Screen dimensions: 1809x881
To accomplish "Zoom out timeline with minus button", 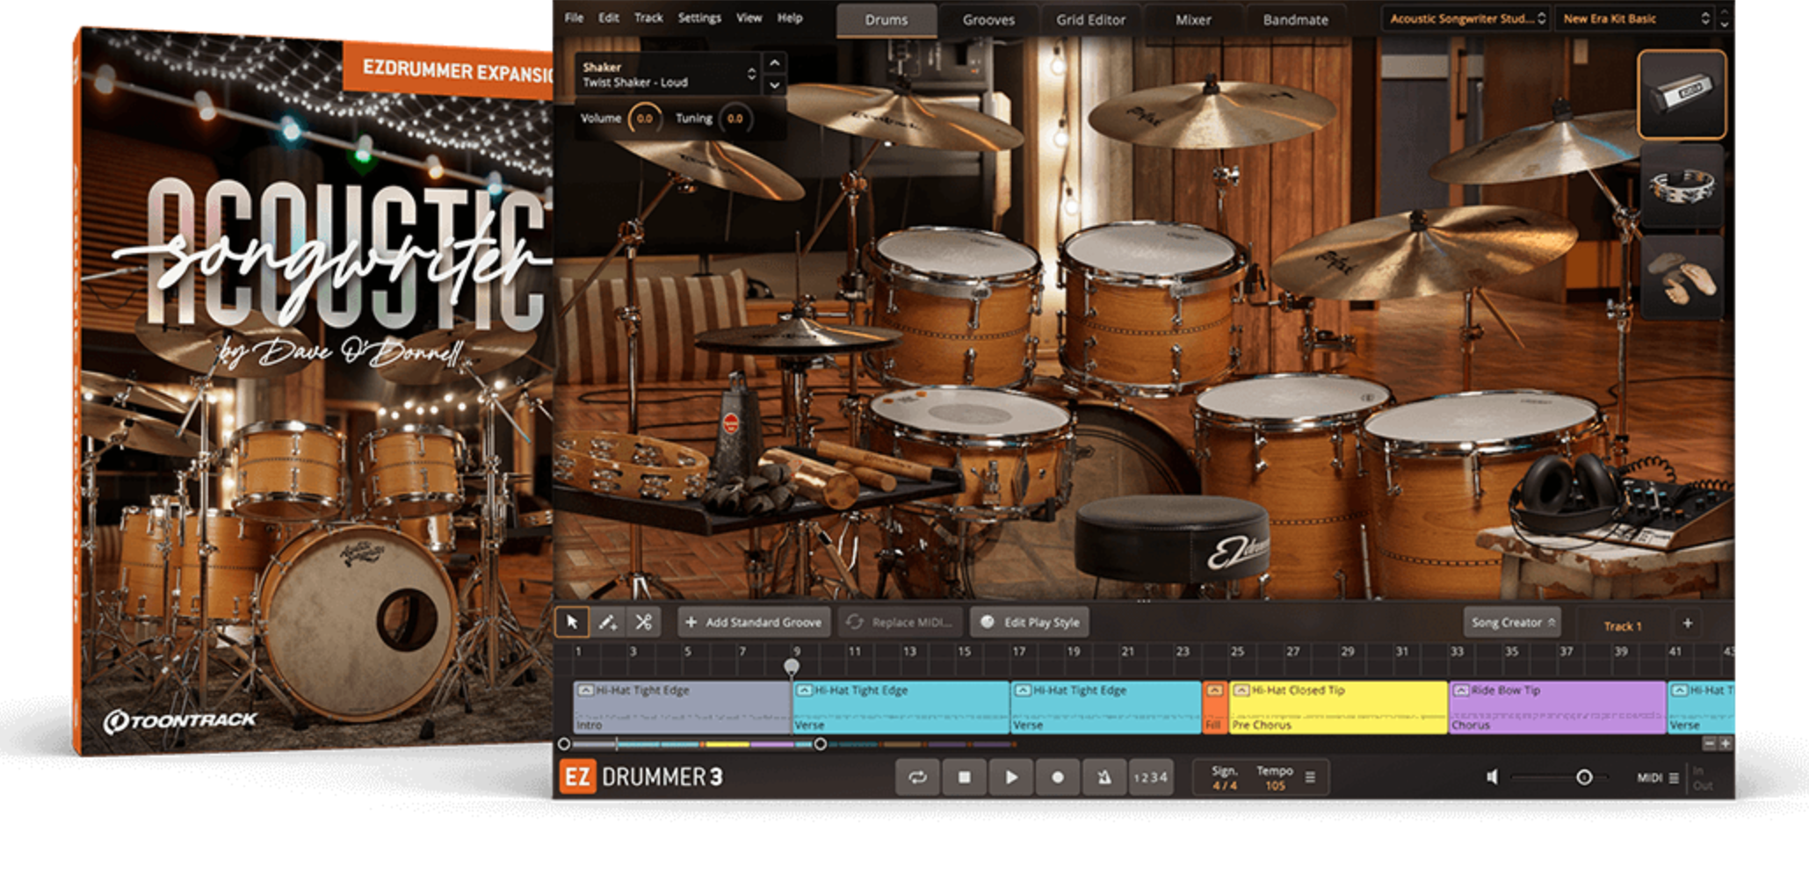I will tap(1709, 744).
